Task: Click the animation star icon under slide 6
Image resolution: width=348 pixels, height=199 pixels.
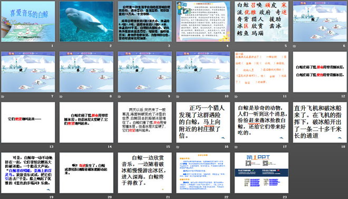Action: (295, 46)
